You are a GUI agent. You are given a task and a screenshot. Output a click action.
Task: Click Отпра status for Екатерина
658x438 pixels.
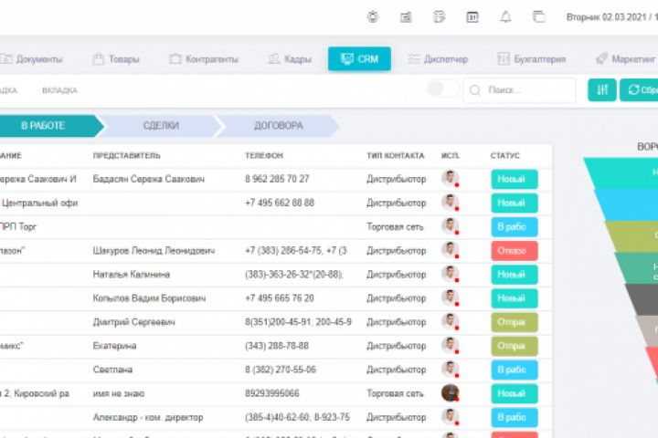[514, 346]
